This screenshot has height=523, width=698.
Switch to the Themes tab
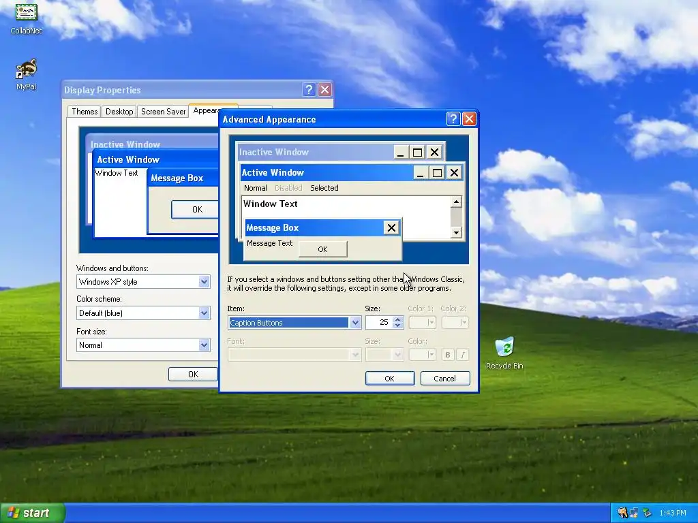pyautogui.click(x=85, y=112)
